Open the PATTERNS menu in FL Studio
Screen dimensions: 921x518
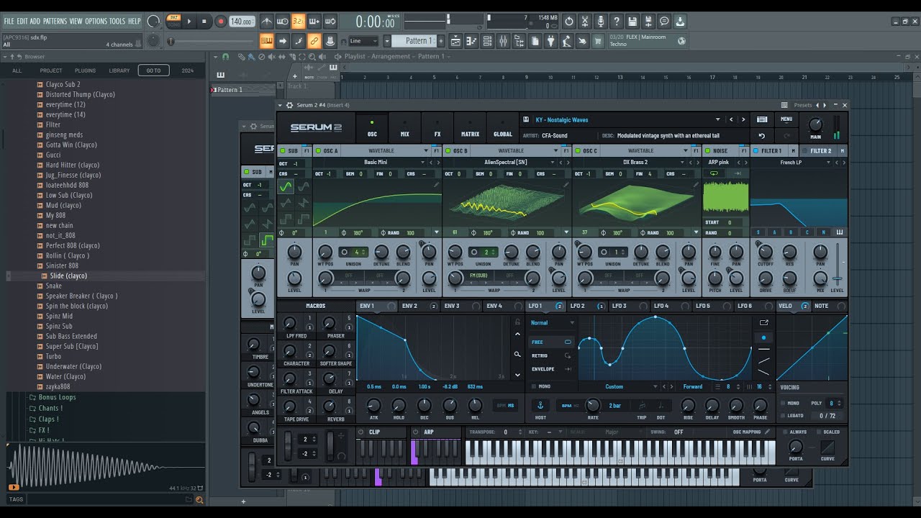pyautogui.click(x=54, y=21)
